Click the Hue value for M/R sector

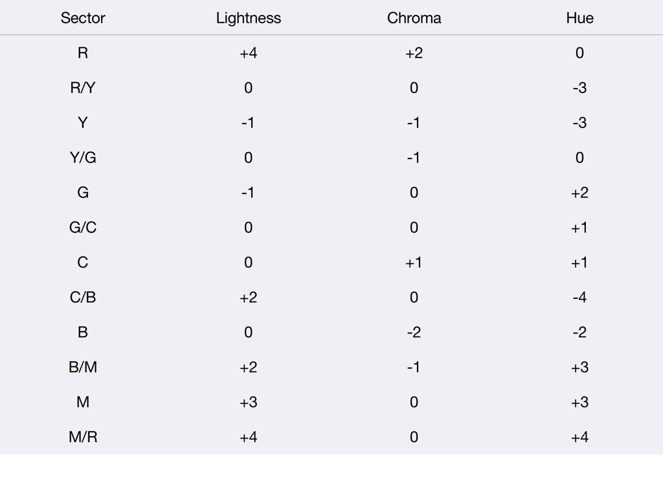(579, 437)
